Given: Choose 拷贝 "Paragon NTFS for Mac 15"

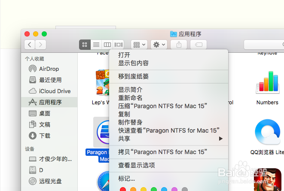Looking at the screenshot, I should pos(168,152).
